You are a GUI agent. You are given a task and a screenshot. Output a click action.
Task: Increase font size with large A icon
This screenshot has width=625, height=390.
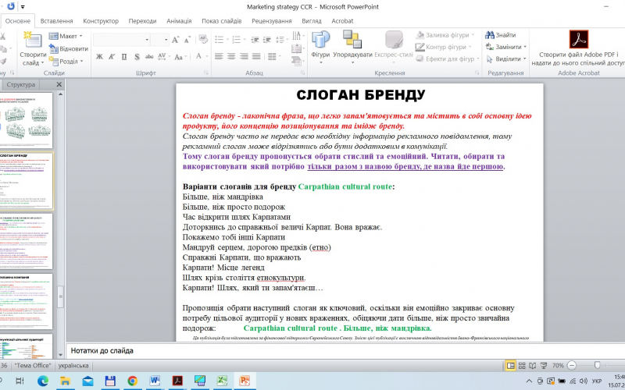click(175, 40)
